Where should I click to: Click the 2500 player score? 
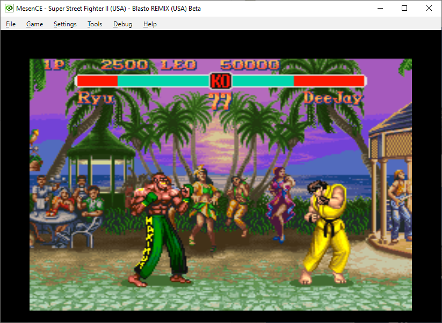pyautogui.click(x=124, y=65)
